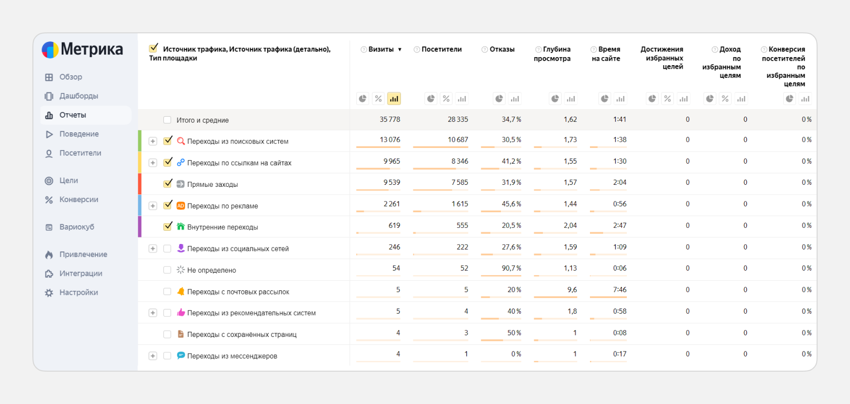
Task: Uncheck Переходы по рекламе checkbox
Action: [168, 205]
